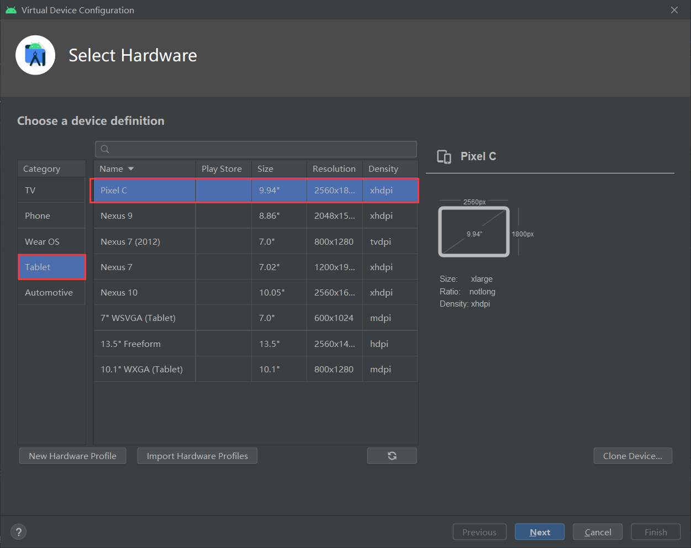691x548 pixels.
Task: Select the Nexus 9 device row
Action: coord(255,215)
